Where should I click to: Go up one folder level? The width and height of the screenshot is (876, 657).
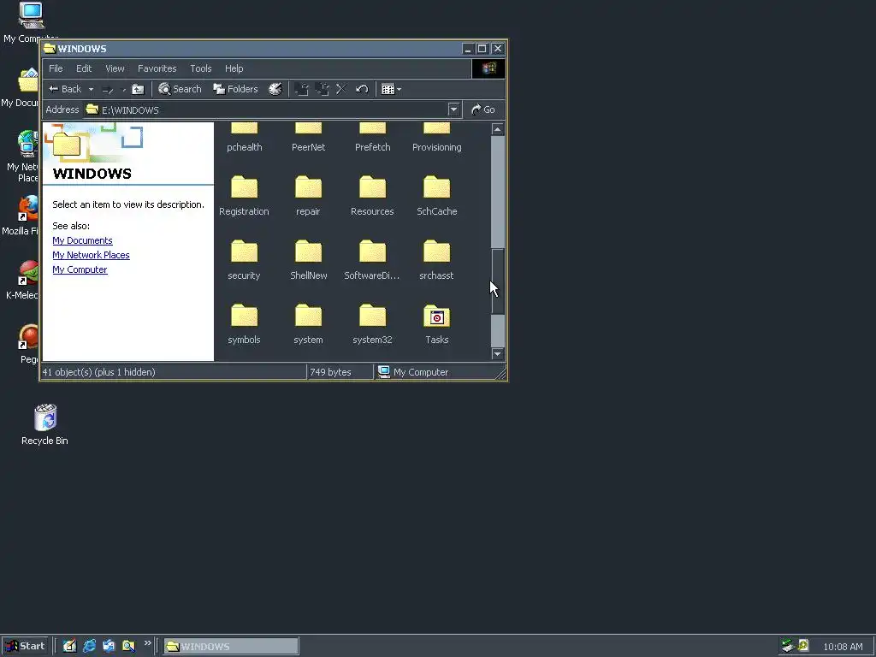pos(138,89)
